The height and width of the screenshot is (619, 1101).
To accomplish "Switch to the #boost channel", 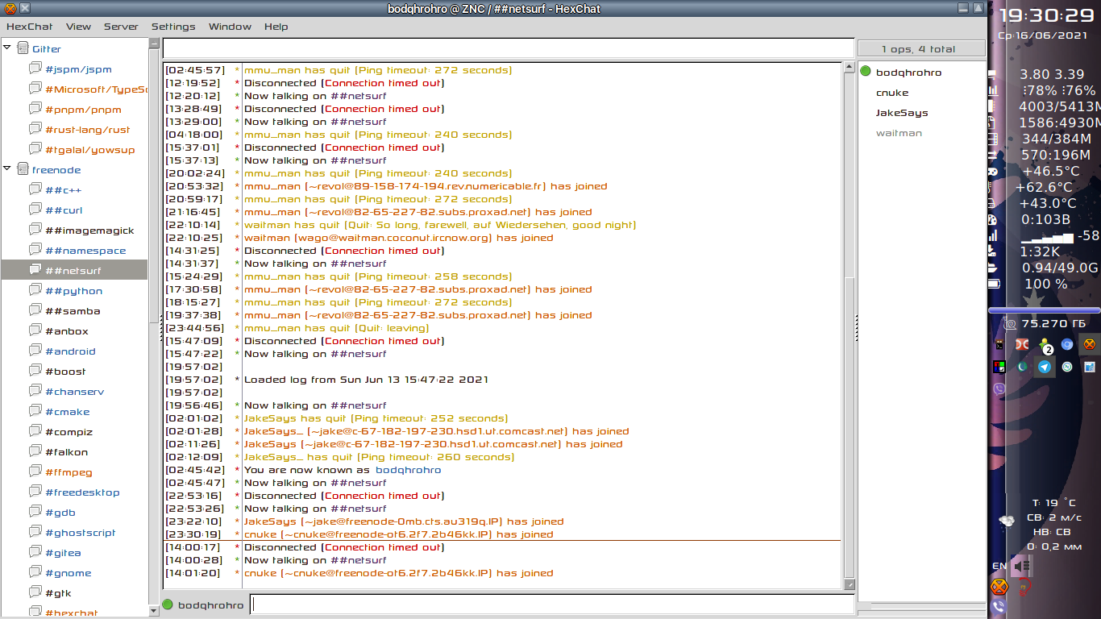I will pyautogui.click(x=65, y=372).
